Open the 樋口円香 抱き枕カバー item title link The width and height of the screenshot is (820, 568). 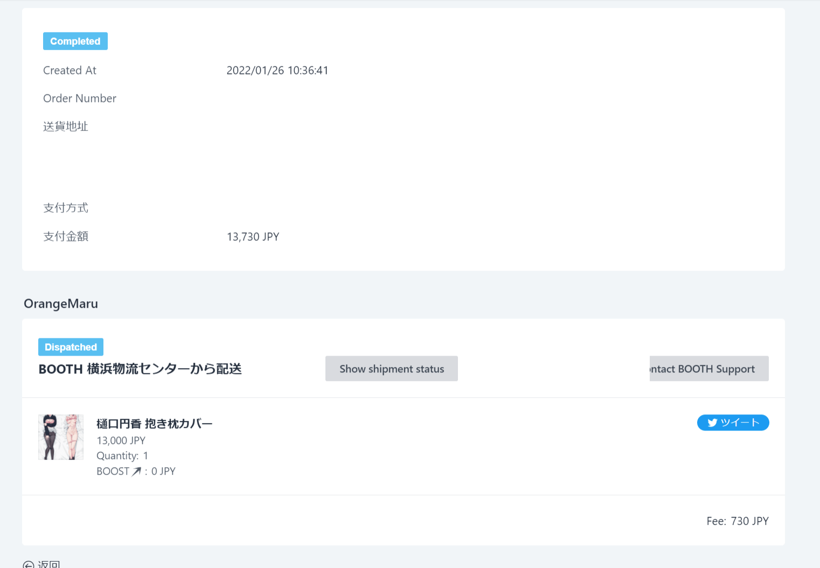point(154,424)
